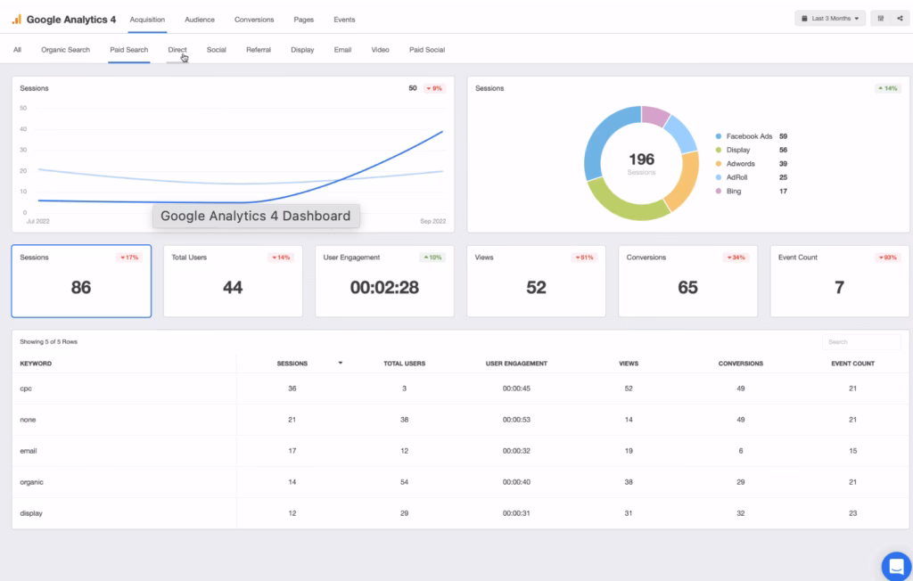Click the Facebook Ads color dot in legend
The image size is (913, 581).
pos(719,135)
